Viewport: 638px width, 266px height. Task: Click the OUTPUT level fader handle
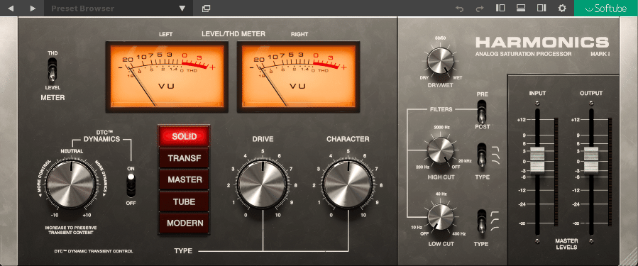click(x=591, y=160)
